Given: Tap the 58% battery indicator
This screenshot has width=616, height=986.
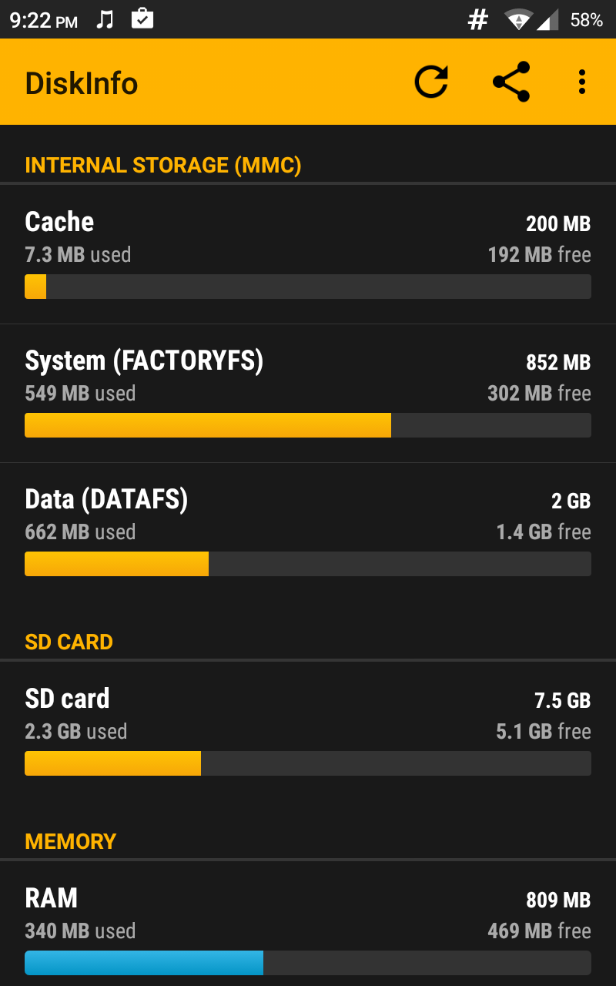Looking at the screenshot, I should (x=586, y=21).
